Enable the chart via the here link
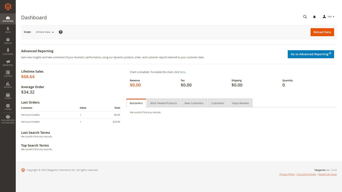Screen dimensions: 342x192 pos(182,72)
